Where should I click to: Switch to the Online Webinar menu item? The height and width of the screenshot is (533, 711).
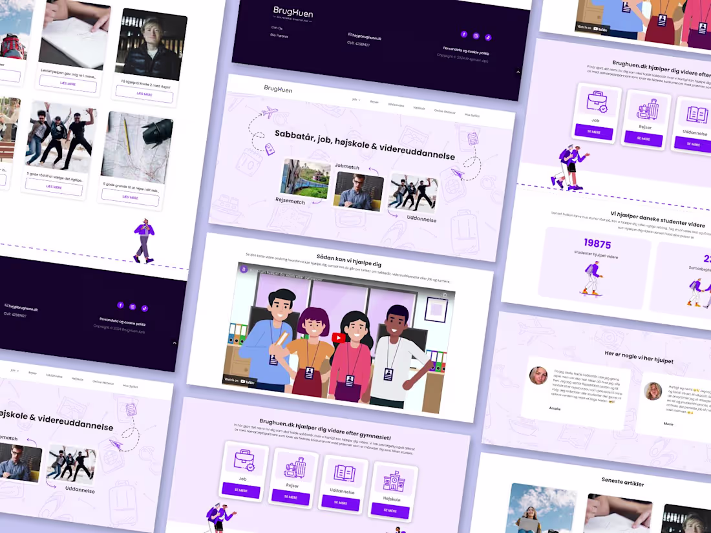coord(445,111)
